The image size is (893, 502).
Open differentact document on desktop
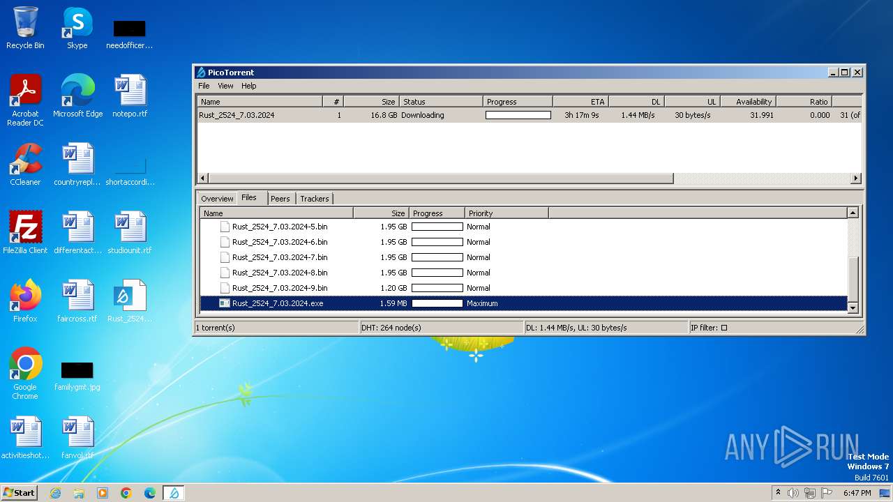coord(77,233)
